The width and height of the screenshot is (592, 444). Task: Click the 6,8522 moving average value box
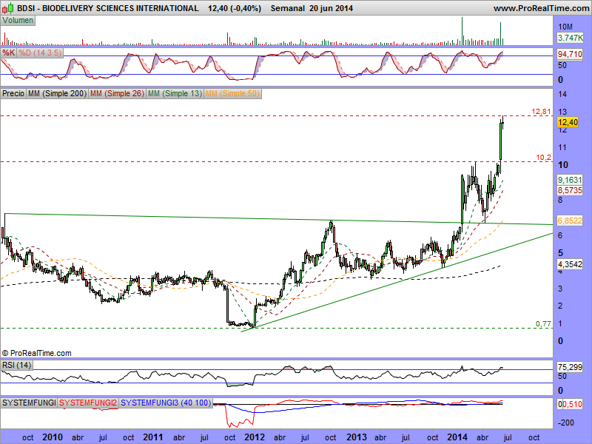pyautogui.click(x=570, y=221)
